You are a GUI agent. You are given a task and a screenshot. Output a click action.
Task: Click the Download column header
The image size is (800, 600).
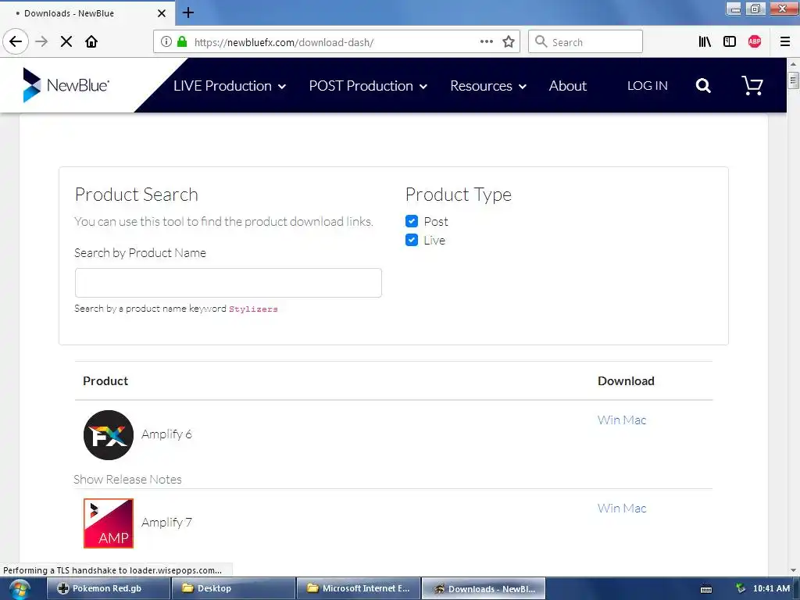626,381
